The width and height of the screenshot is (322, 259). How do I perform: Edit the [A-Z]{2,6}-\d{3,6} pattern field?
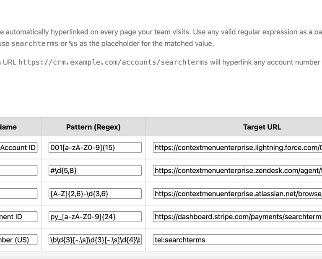pos(95,193)
